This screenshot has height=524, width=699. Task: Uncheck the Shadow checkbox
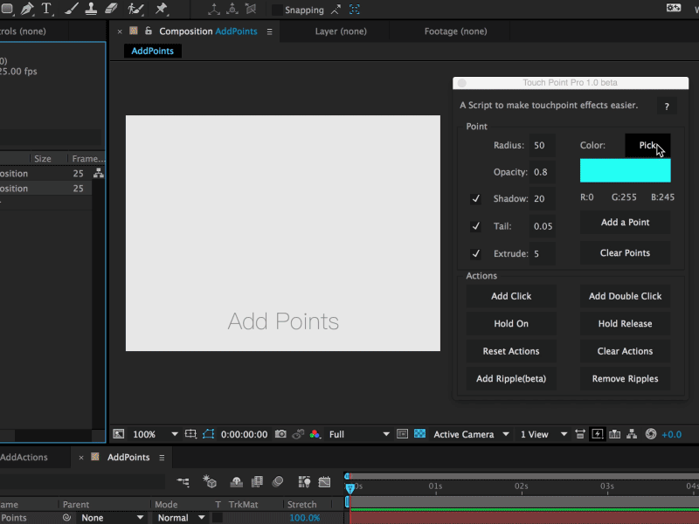(475, 199)
